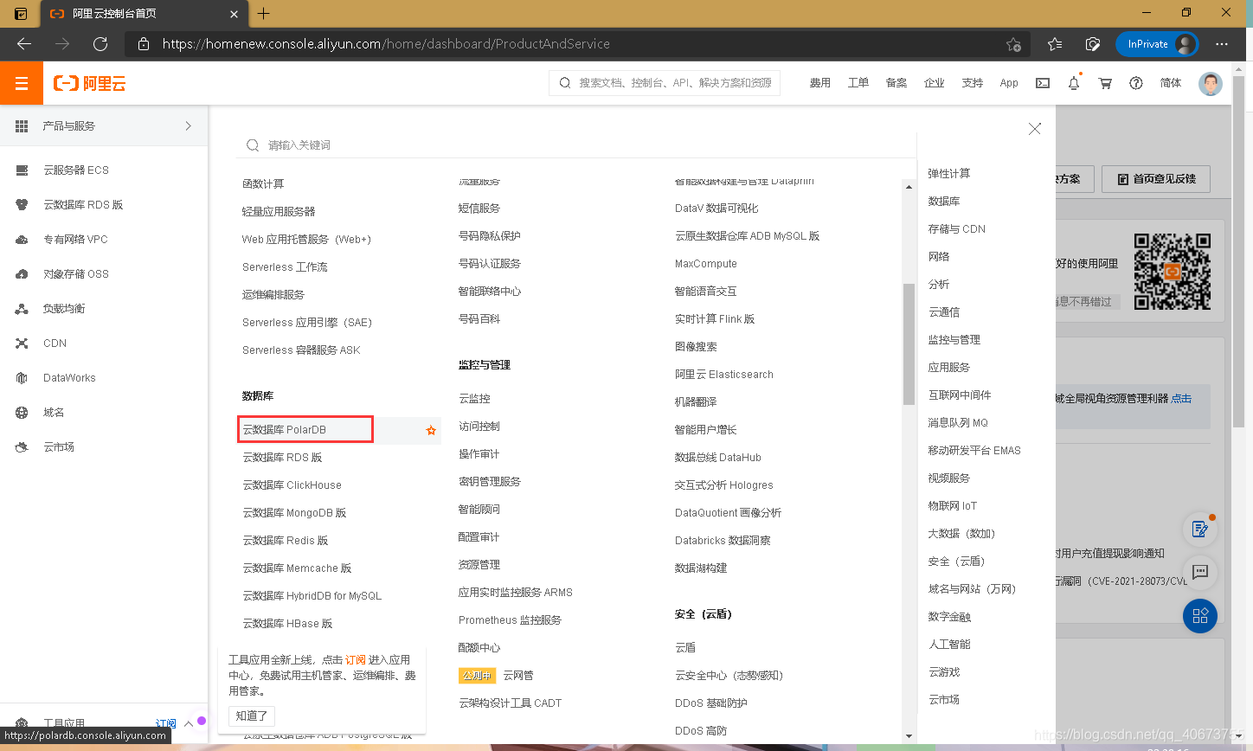Click the CDN sidebar icon
The image size is (1253, 751).
tap(22, 343)
